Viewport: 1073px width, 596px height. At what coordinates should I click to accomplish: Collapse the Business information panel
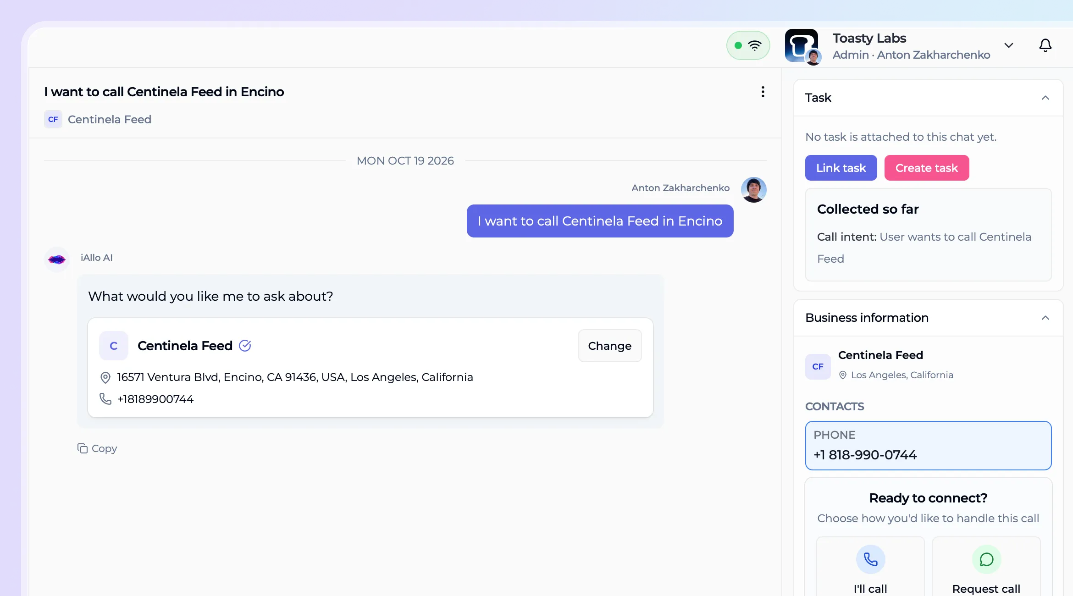pos(1045,318)
